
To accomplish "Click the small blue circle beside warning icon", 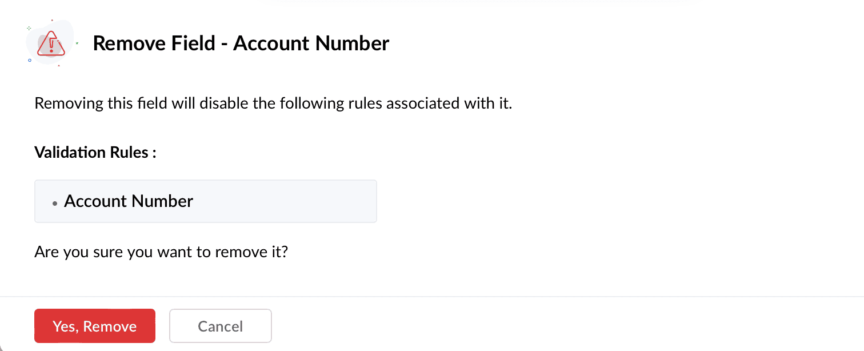I will pyautogui.click(x=30, y=59).
